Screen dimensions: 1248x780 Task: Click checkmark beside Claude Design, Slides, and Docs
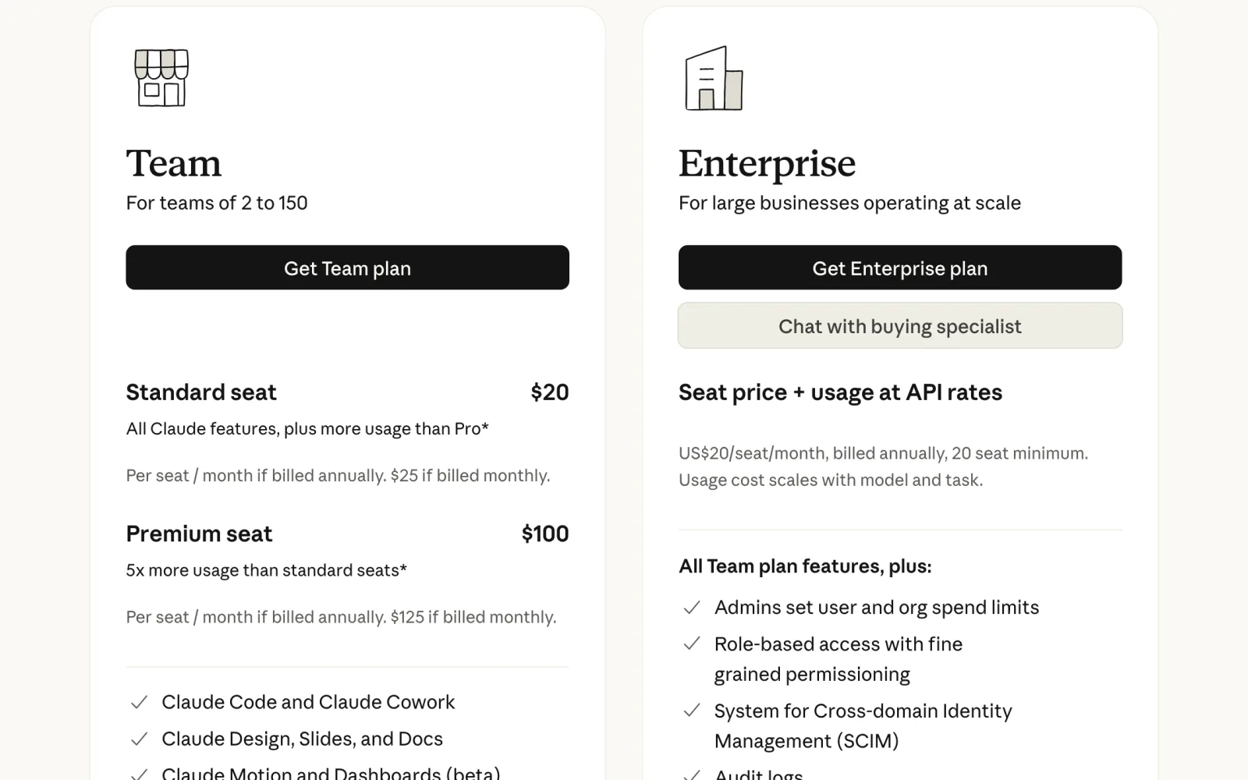click(x=140, y=739)
